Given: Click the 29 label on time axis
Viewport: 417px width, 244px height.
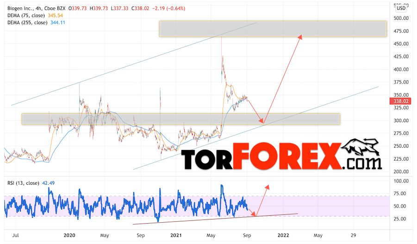Looking at the screenshot, I should [353, 235].
